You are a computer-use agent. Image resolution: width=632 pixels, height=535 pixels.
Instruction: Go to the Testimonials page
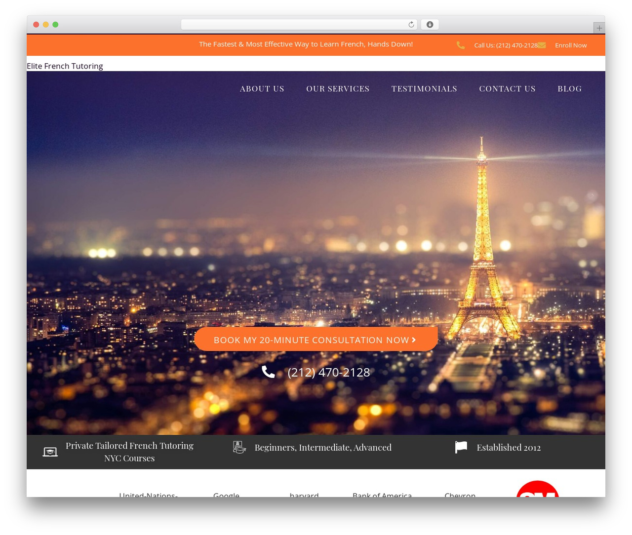(x=424, y=88)
